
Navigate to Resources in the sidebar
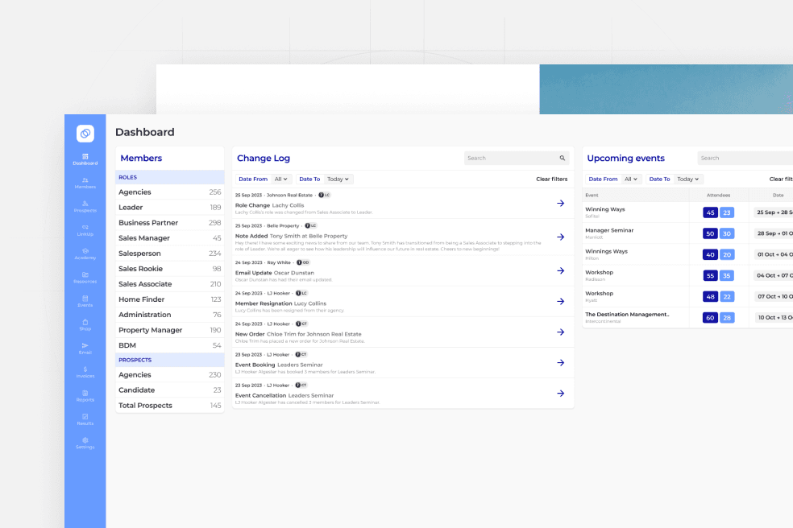point(85,278)
